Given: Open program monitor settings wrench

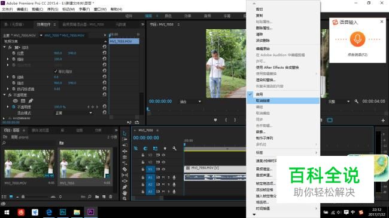Looking at the screenshot, I should coord(357,102).
